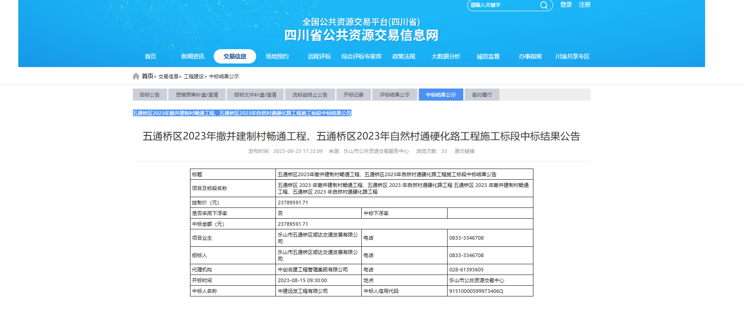Switch to 开标记录 tab

click(354, 95)
